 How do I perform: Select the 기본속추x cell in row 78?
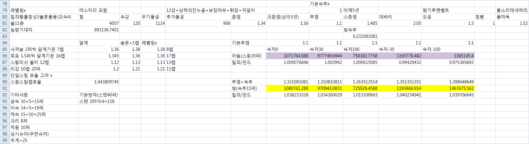click(326, 4)
